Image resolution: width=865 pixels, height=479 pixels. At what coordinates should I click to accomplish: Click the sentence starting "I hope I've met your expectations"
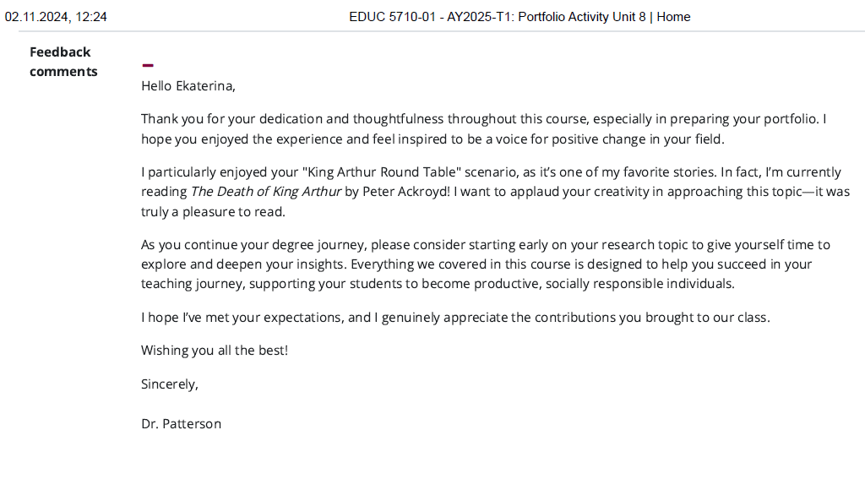[x=455, y=318]
